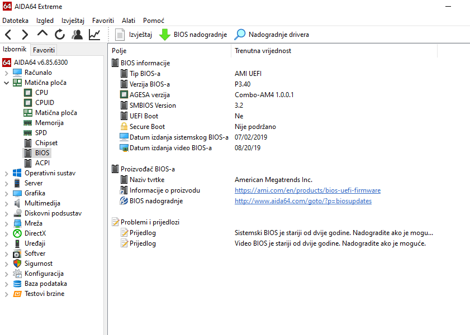Click the Softver icon in tree
Screen dimensions: 470x335
pos(17,253)
